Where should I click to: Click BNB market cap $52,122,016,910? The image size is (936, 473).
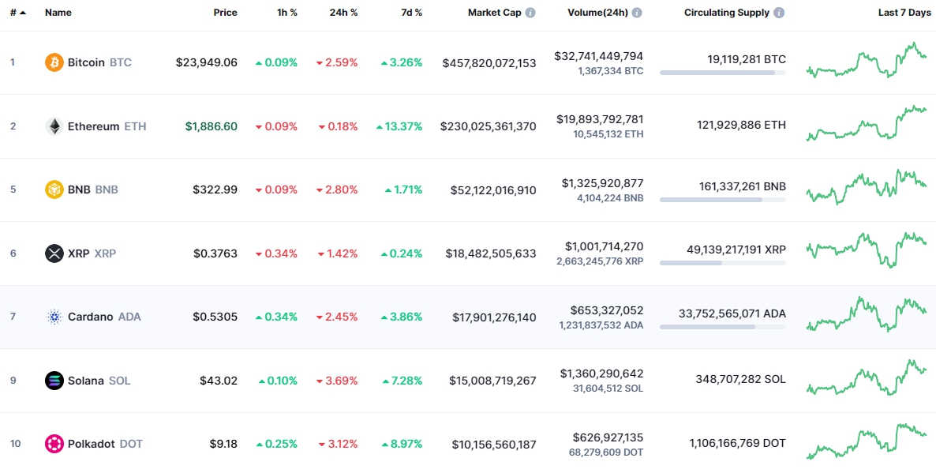493,190
